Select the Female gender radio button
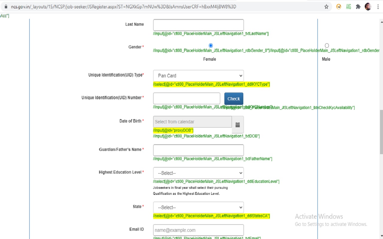This screenshot has height=239, width=383. coord(211,45)
